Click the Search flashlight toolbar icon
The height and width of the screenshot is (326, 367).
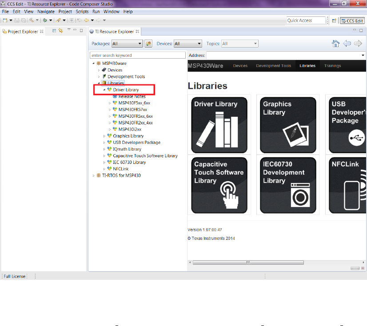click(x=58, y=20)
